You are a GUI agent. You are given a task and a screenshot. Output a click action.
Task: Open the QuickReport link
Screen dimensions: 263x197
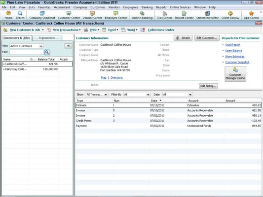point(232,45)
